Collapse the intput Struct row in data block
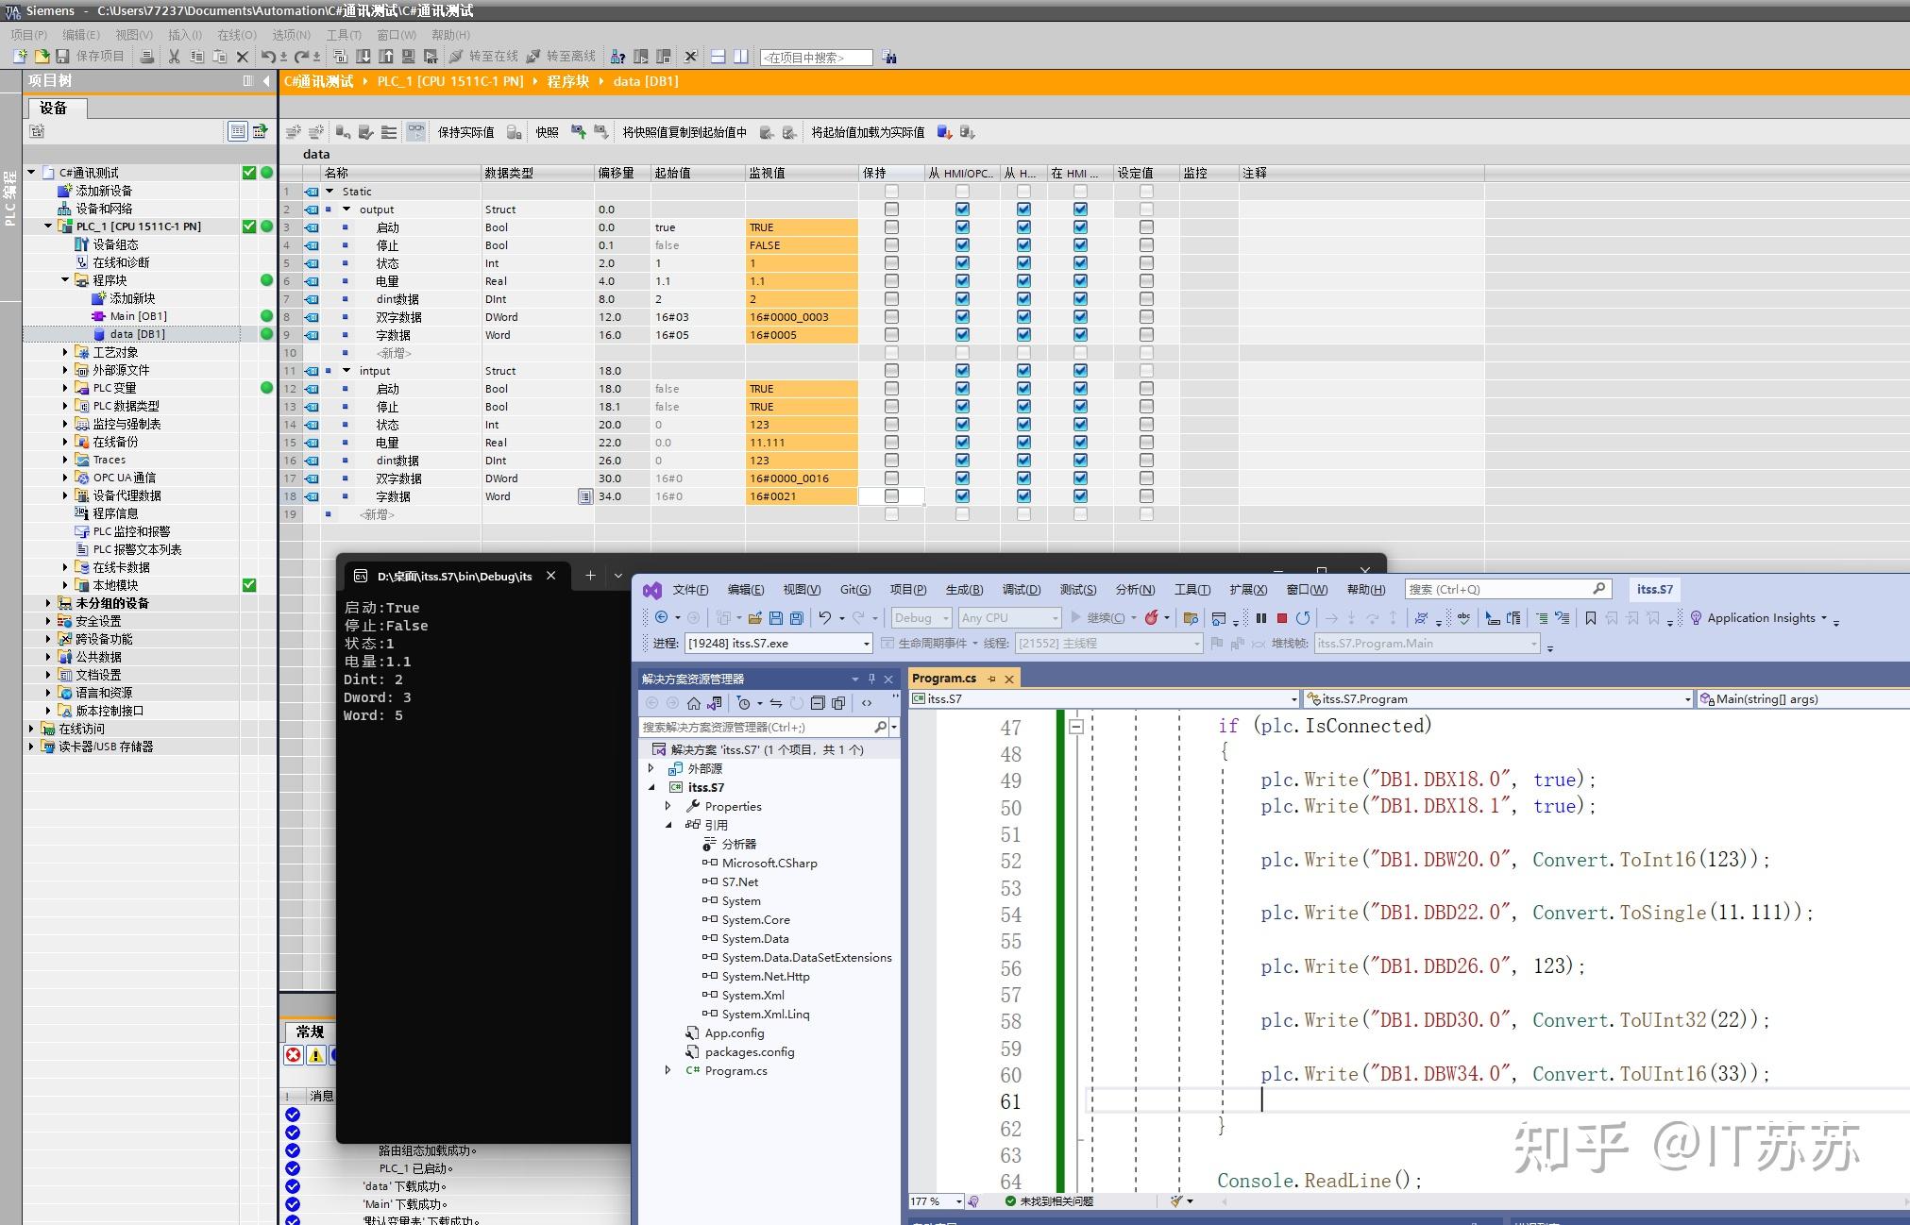 (347, 371)
